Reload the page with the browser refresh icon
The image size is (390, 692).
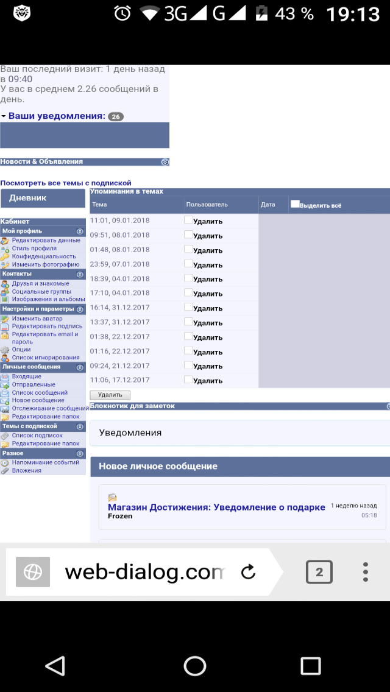click(248, 571)
